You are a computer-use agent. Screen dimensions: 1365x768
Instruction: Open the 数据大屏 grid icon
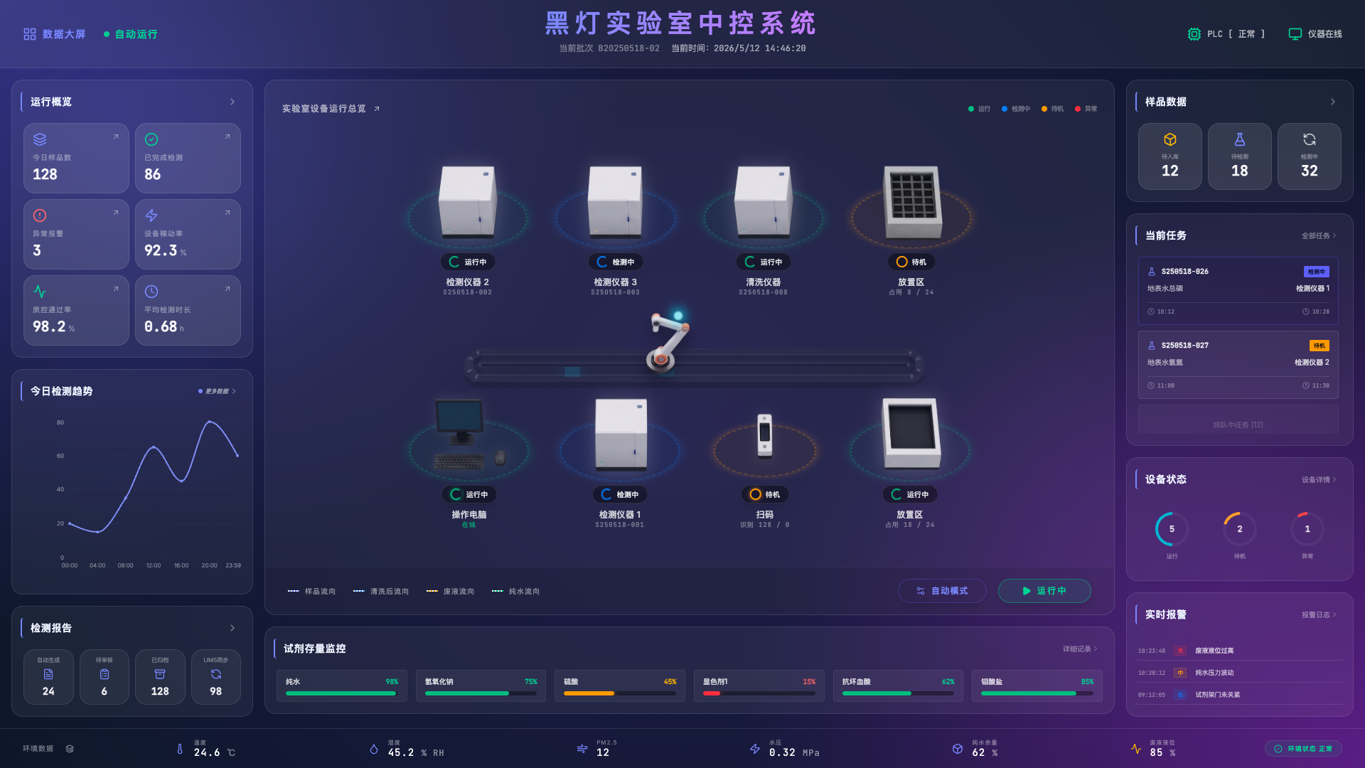(30, 34)
